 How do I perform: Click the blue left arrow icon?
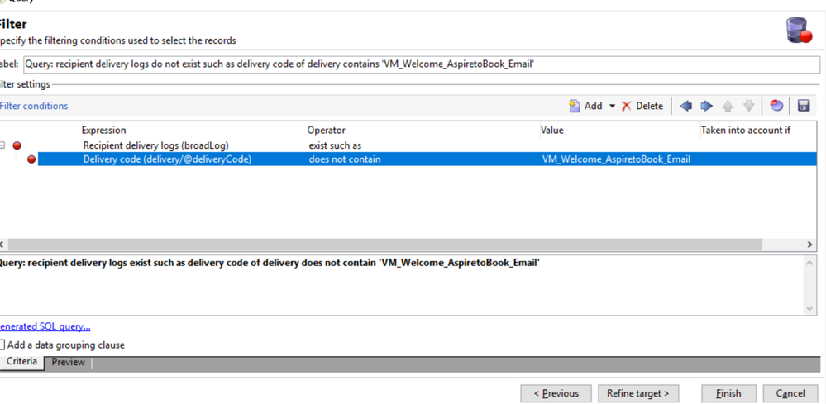[685, 106]
